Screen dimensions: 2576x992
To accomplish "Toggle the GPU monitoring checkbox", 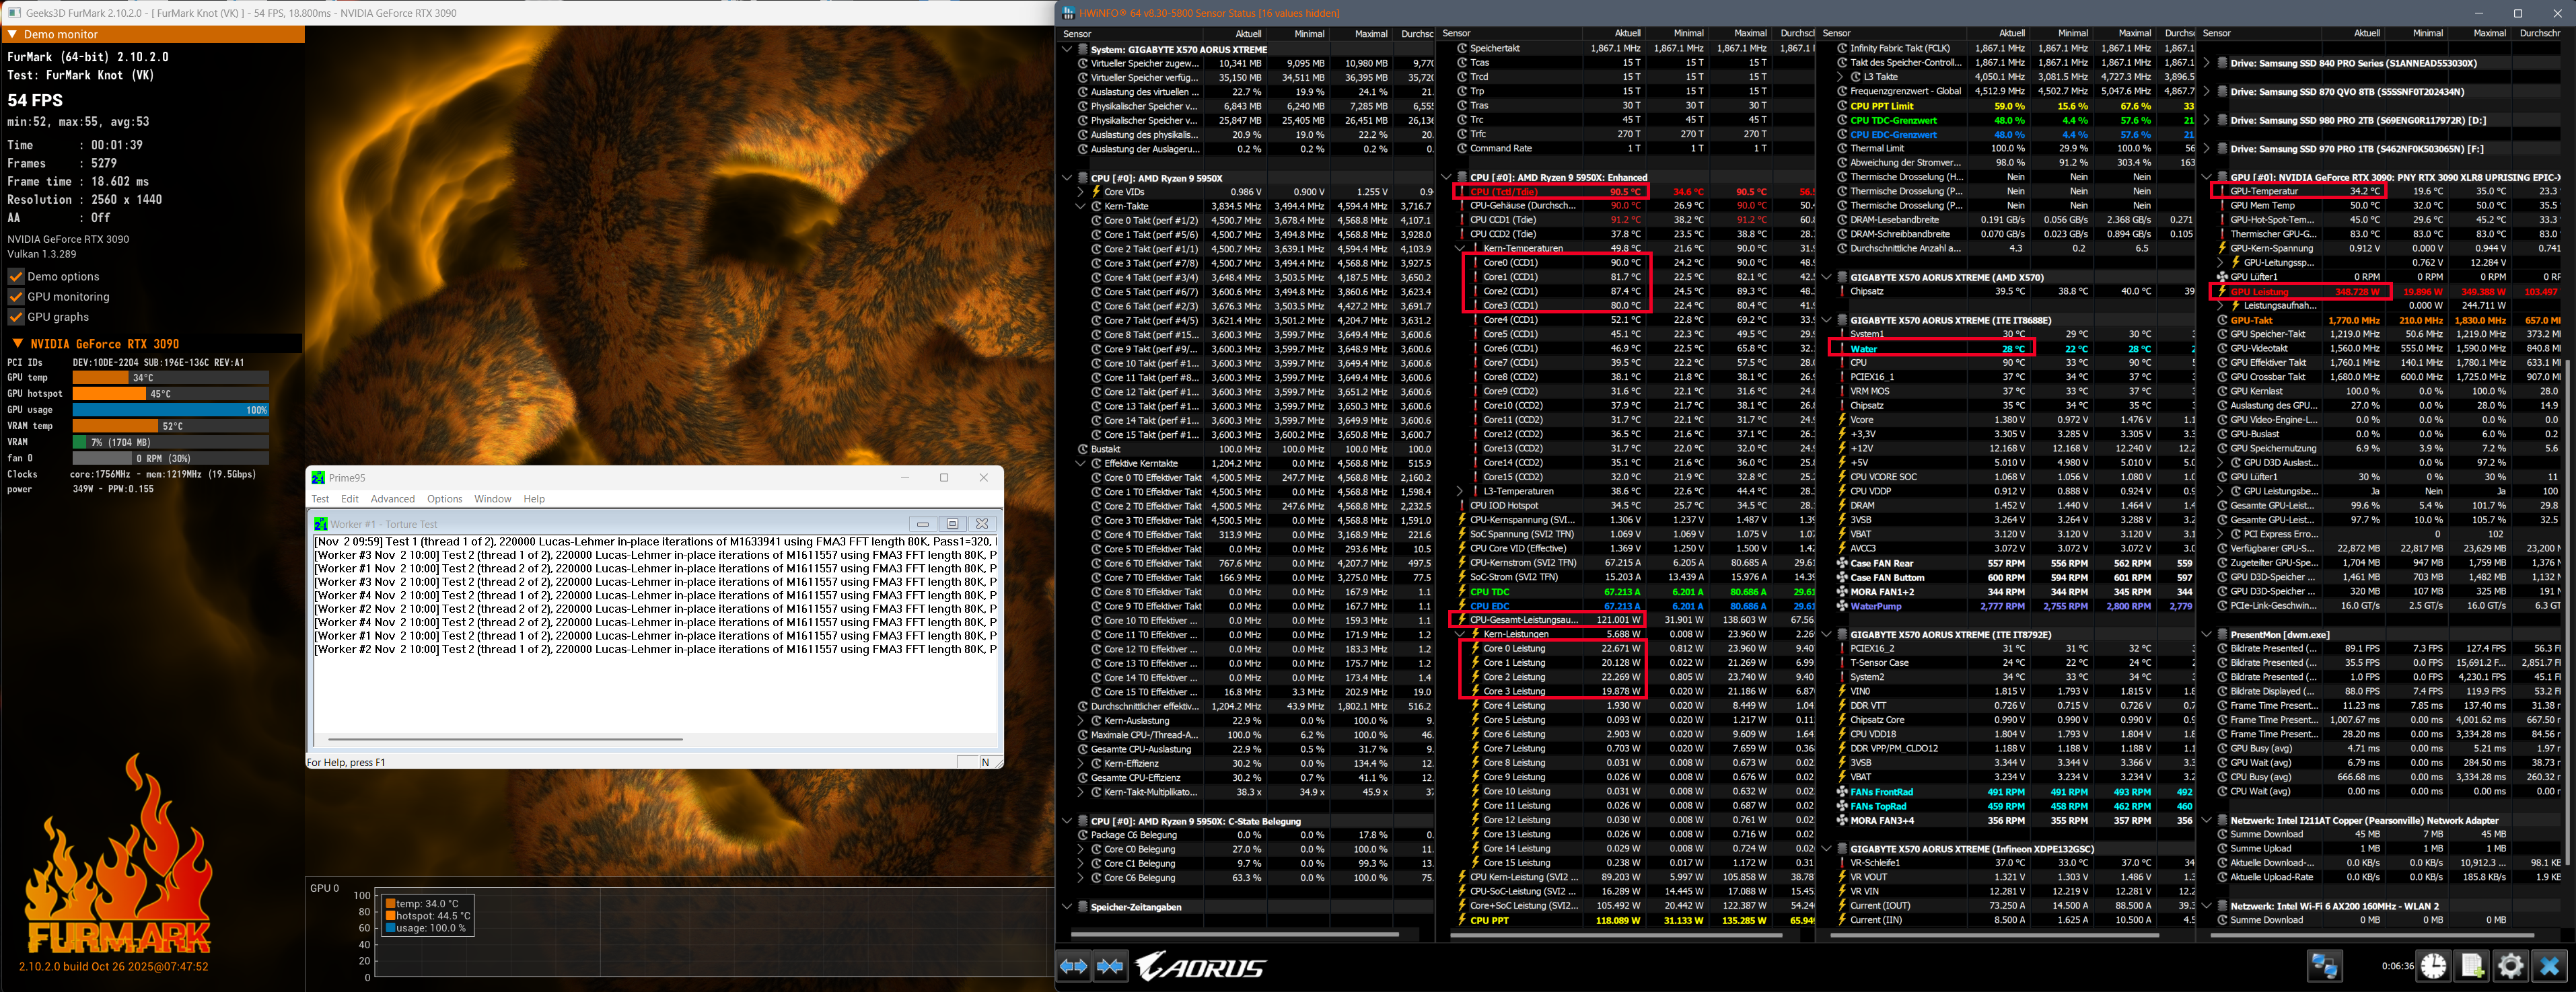I will point(16,297).
